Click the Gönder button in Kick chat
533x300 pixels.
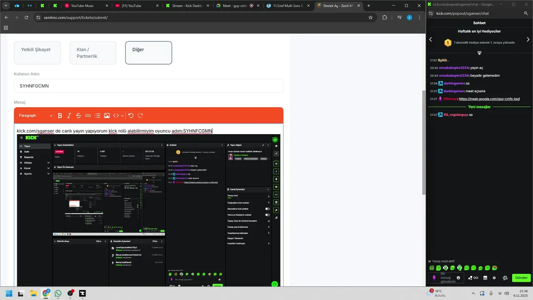click(x=521, y=277)
